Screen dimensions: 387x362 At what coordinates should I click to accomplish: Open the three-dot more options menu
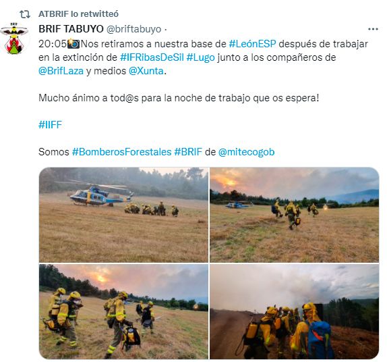tap(373, 29)
